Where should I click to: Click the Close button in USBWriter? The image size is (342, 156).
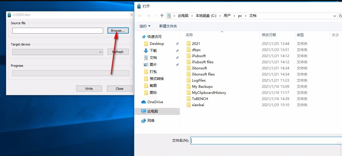pos(119,89)
